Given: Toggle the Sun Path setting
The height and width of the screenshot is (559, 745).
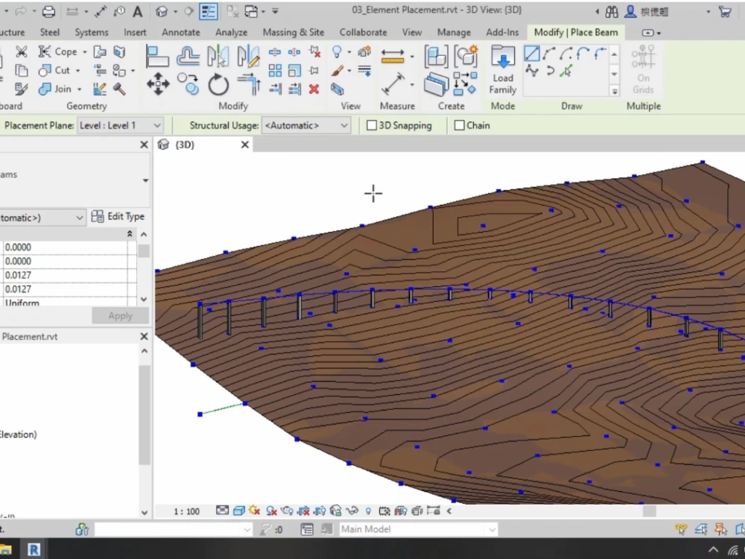Looking at the screenshot, I should point(254,511).
